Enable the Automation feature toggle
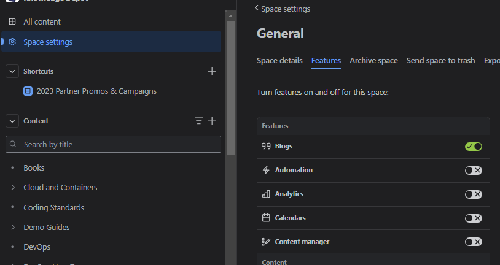 [x=473, y=170]
